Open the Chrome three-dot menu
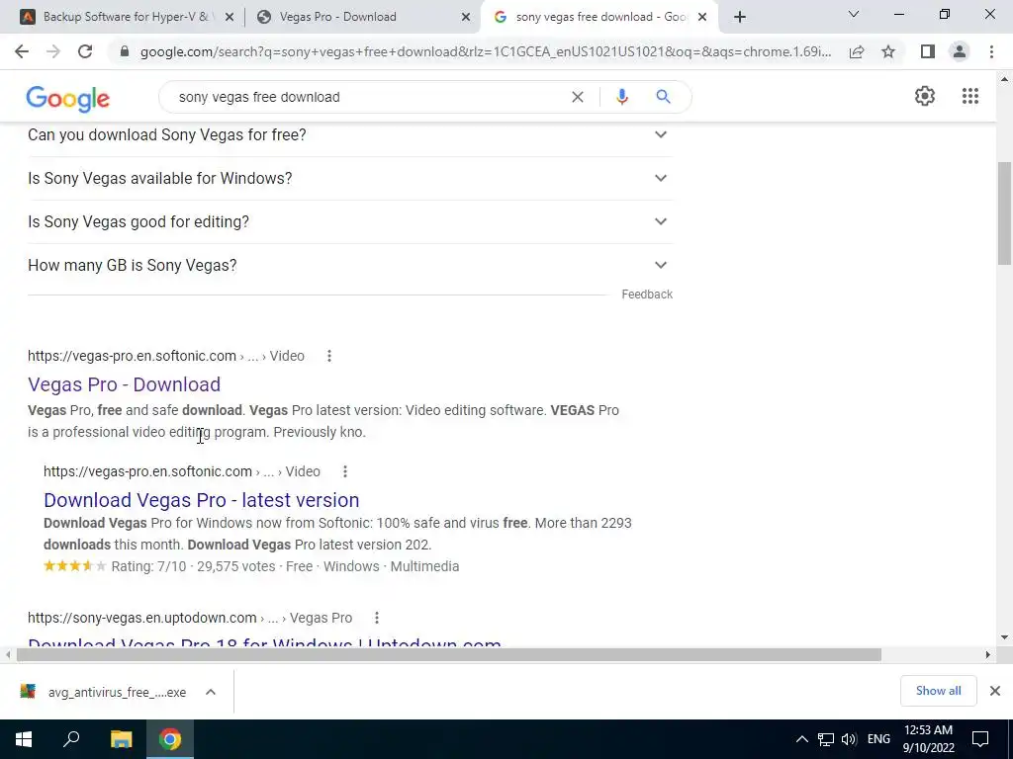1013x759 pixels. [991, 51]
